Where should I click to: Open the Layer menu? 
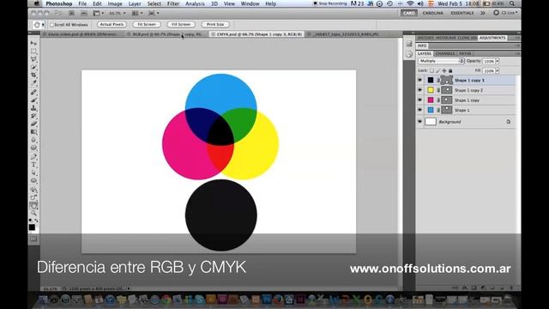click(135, 3)
